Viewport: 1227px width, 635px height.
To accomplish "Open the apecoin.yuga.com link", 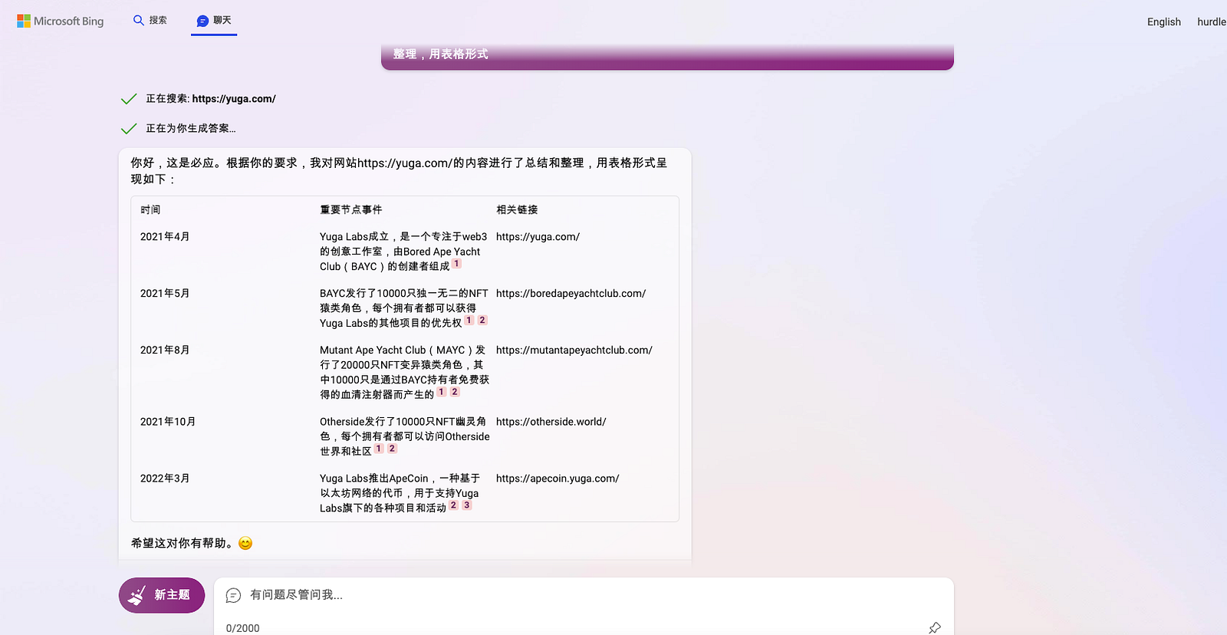I will tap(558, 479).
